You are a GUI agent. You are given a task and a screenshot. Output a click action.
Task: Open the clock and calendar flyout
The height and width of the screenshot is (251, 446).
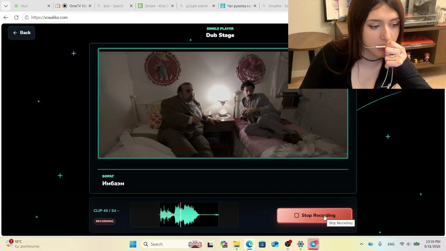tap(433, 244)
